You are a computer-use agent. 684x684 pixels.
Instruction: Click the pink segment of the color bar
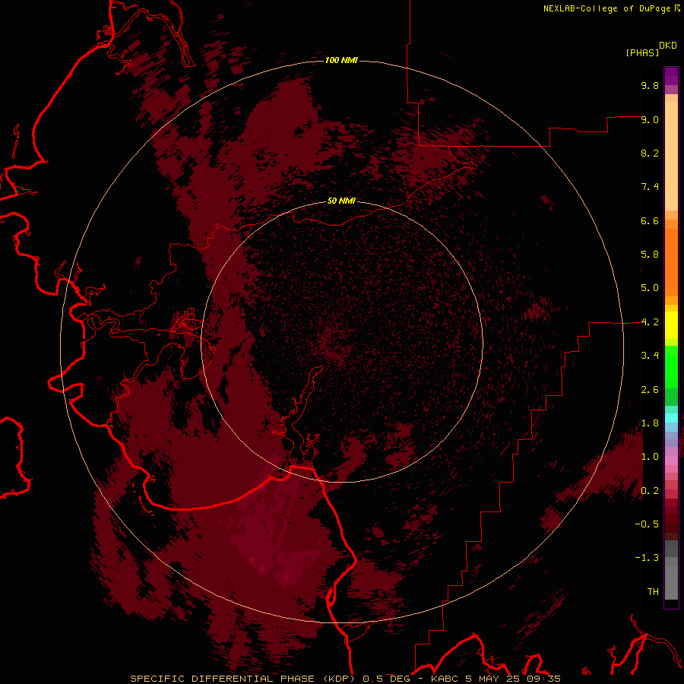[x=671, y=461]
